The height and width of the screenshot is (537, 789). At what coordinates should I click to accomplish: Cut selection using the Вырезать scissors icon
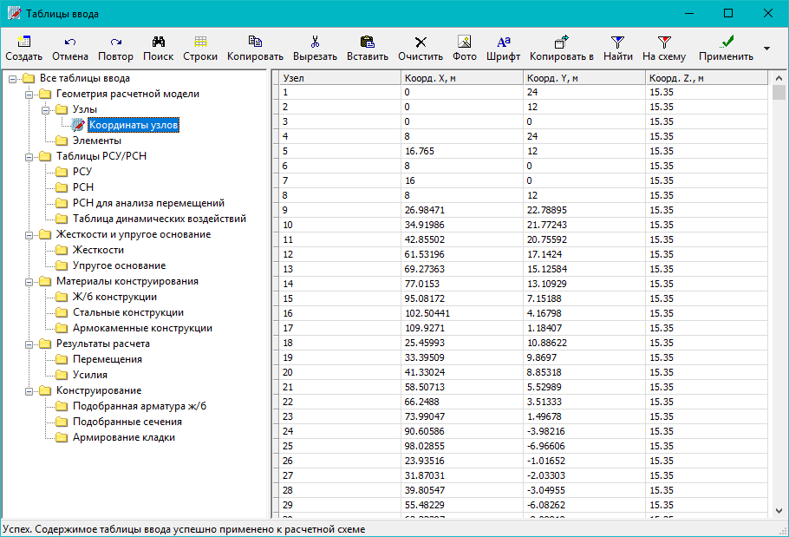[x=315, y=42]
